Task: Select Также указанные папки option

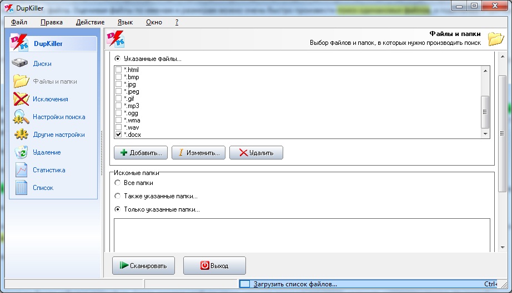Action: click(x=118, y=196)
